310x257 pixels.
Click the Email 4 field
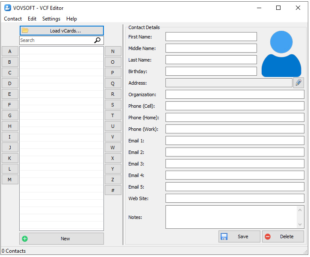(x=235, y=175)
